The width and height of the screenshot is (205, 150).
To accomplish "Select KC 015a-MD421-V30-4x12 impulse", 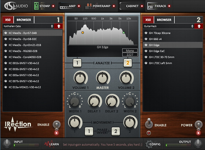I will coord(33,87).
